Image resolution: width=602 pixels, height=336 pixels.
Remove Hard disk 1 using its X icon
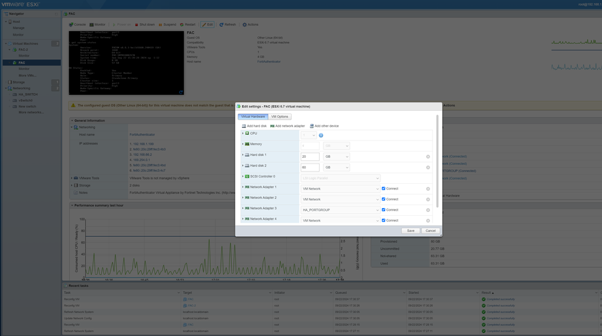[x=428, y=157]
